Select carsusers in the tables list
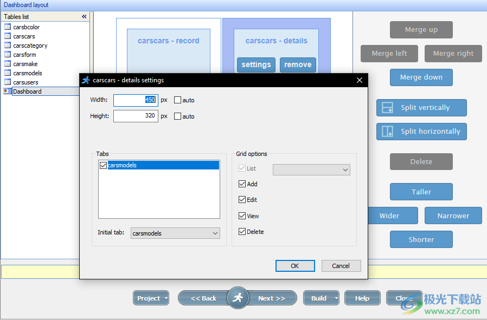The width and height of the screenshot is (487, 320). coord(25,82)
